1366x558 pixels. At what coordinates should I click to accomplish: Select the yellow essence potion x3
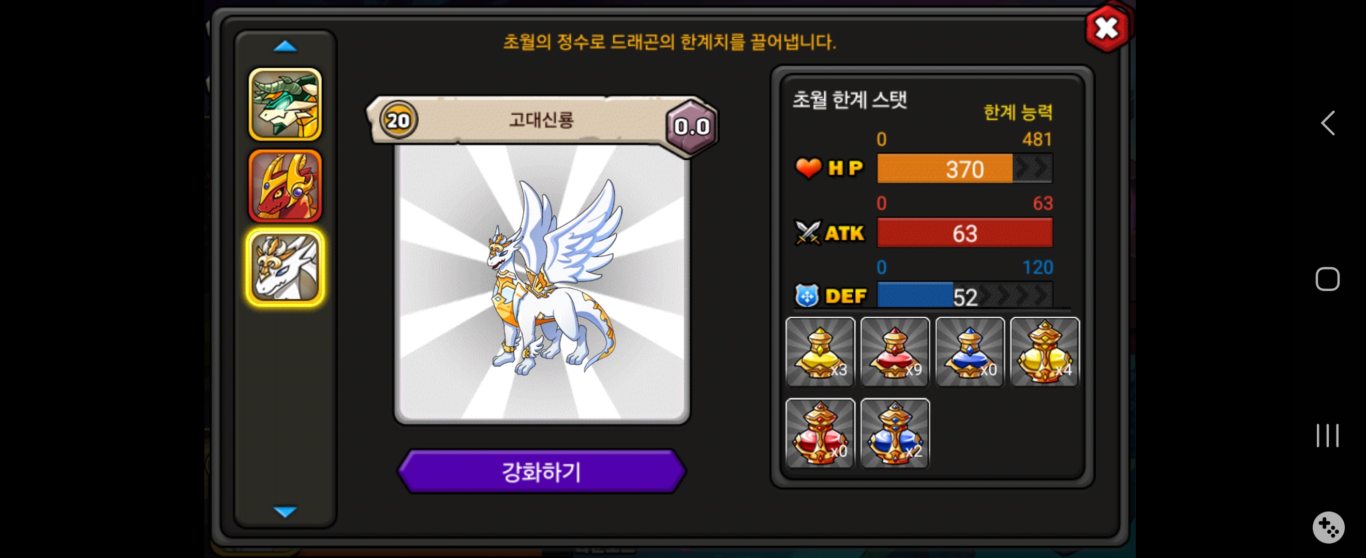(x=820, y=351)
